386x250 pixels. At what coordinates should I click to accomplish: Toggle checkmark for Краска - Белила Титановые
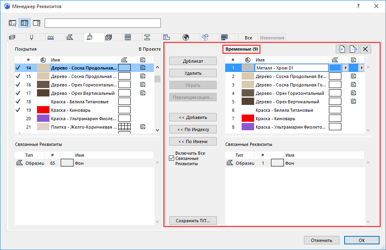(x=18, y=101)
